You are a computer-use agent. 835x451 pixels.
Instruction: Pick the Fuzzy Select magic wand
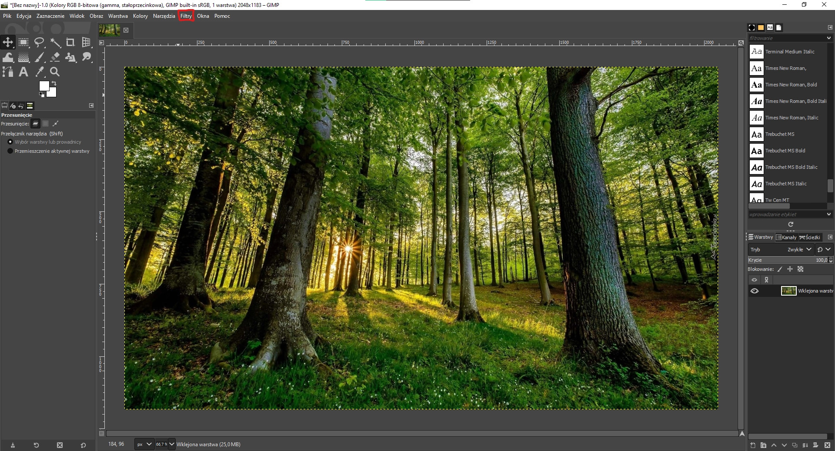[55, 42]
